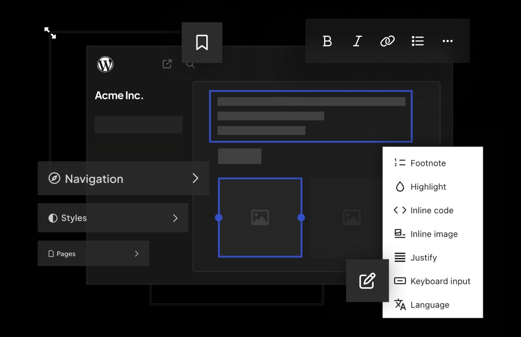The height and width of the screenshot is (337, 521).
Task: Open the three-dots more options menu
Action: tap(448, 41)
